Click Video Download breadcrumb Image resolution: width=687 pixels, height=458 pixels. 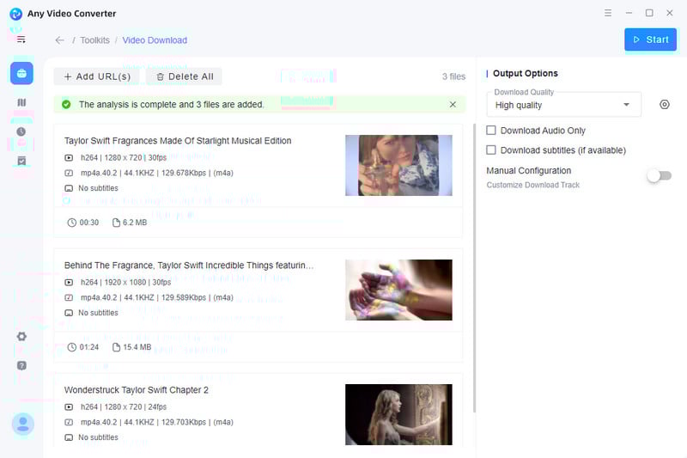155,40
